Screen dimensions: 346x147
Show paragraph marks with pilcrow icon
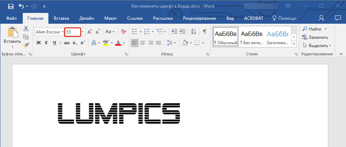(x=204, y=32)
